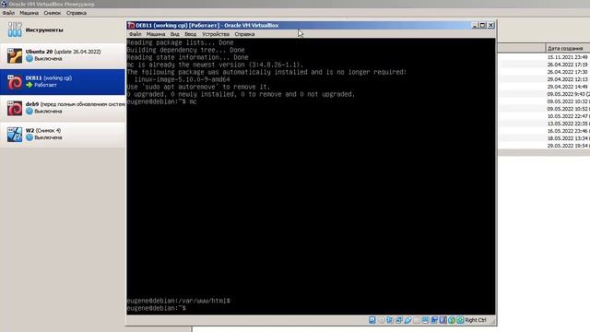Click the Ubuntu 20 machine icon in Manager
Screen dimensions: 590x332
point(15,55)
